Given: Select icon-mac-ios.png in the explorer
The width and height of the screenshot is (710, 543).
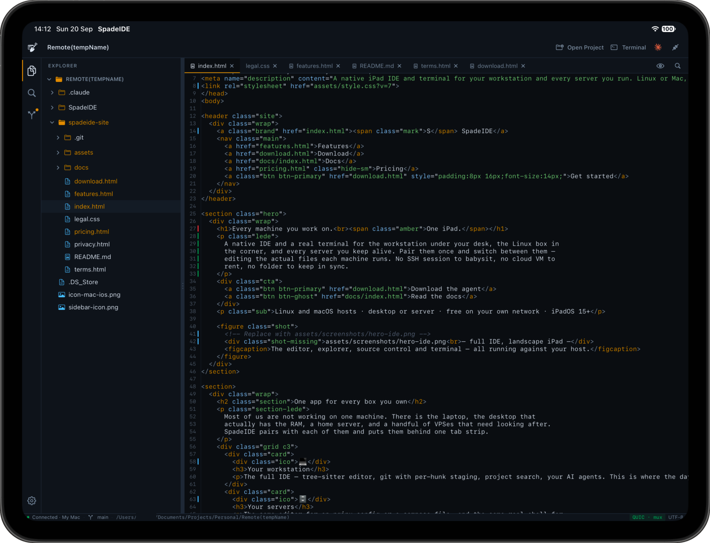Looking at the screenshot, I should (x=94, y=295).
